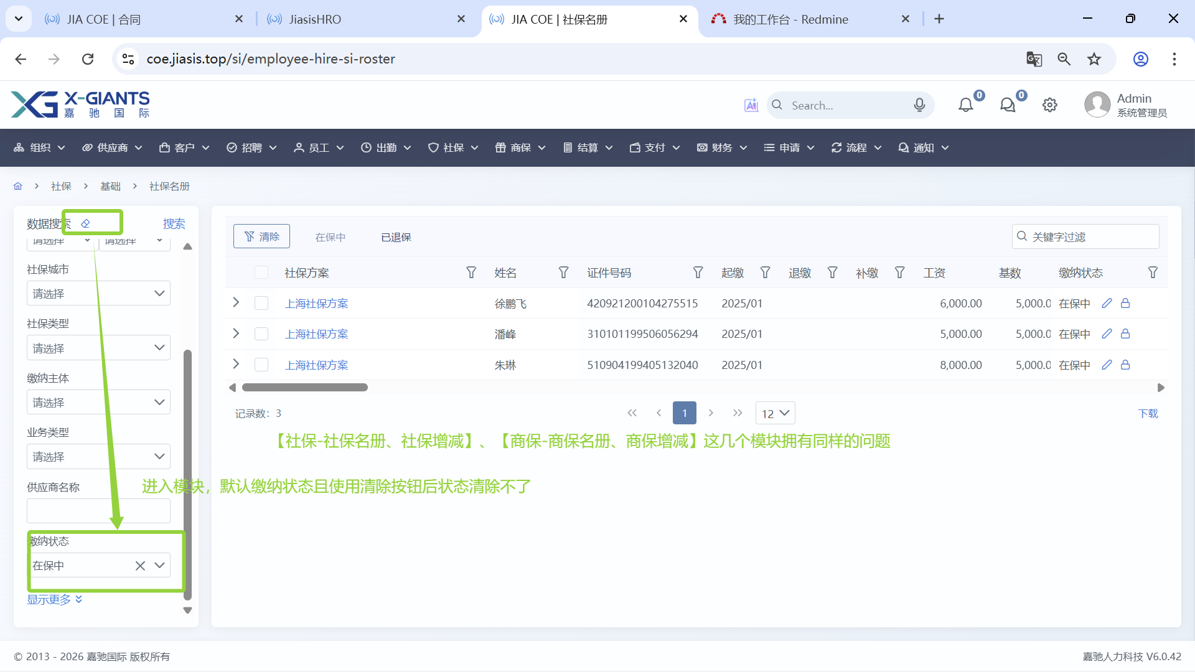Click the eraser icon beside 数据搜索

click(86, 223)
